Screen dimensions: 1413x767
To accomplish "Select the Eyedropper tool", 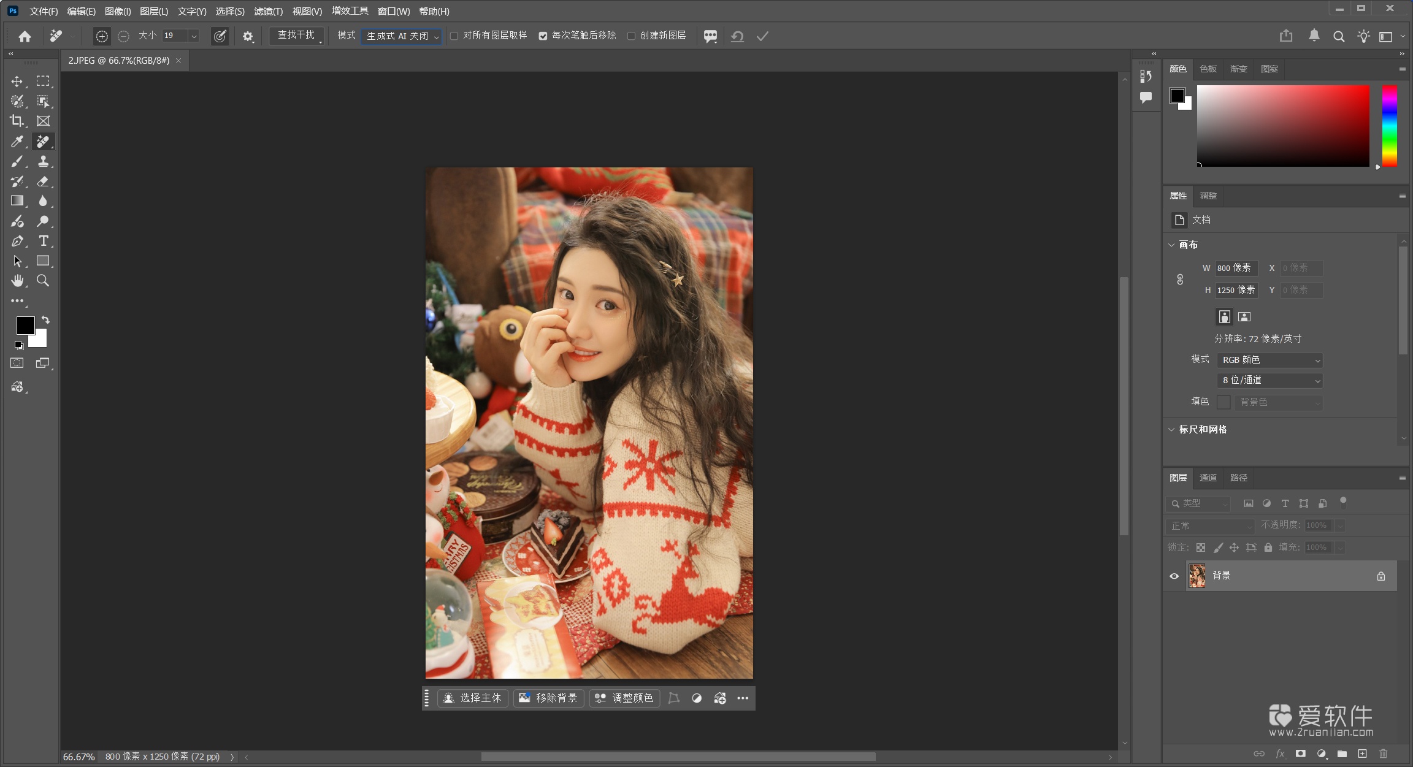I will click(17, 141).
